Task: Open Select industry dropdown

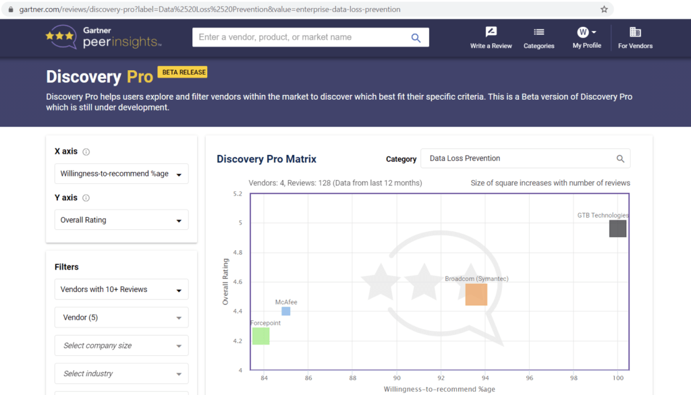Action: pyautogui.click(x=121, y=373)
